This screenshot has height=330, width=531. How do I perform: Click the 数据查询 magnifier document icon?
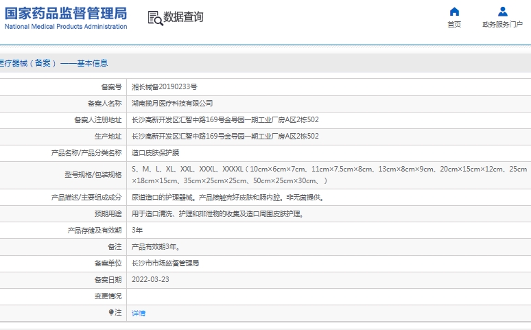156,19
